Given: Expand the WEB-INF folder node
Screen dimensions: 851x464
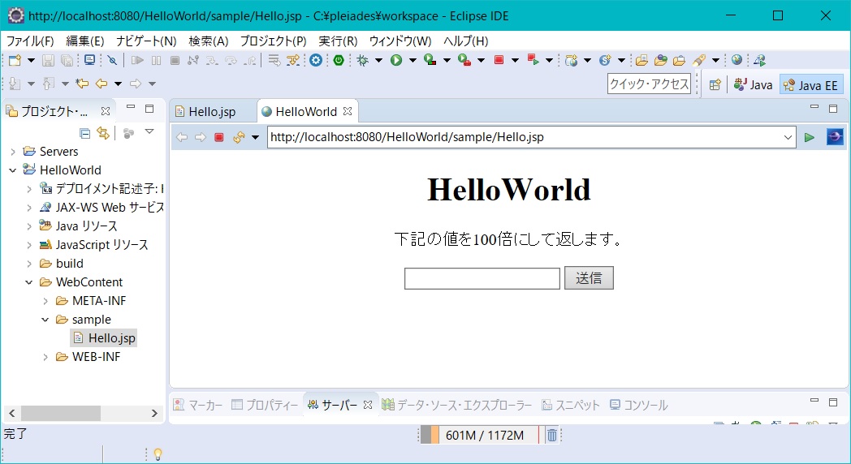Looking at the screenshot, I should [45, 357].
